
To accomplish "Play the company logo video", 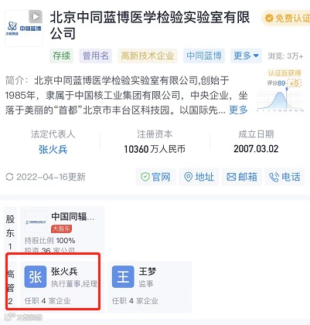I will pos(36,17).
